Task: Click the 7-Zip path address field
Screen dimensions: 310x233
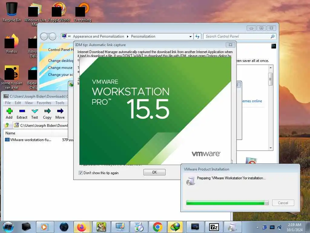Action: (x=41, y=125)
